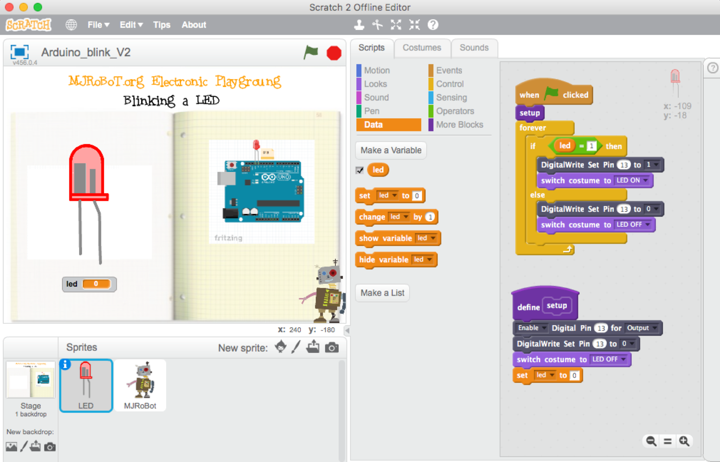
Task: Paint a new sprite
Action: 296,347
